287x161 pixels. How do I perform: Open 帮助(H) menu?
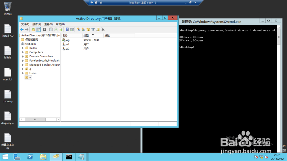(x=60, y=24)
